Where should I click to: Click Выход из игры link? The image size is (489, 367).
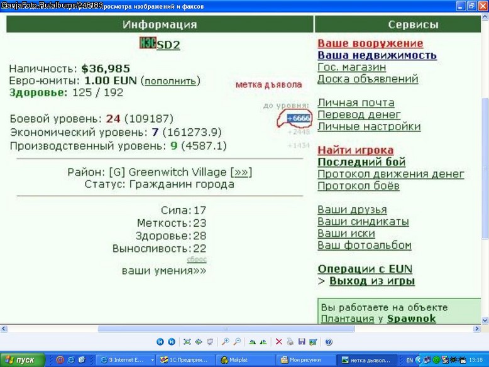[x=372, y=281]
